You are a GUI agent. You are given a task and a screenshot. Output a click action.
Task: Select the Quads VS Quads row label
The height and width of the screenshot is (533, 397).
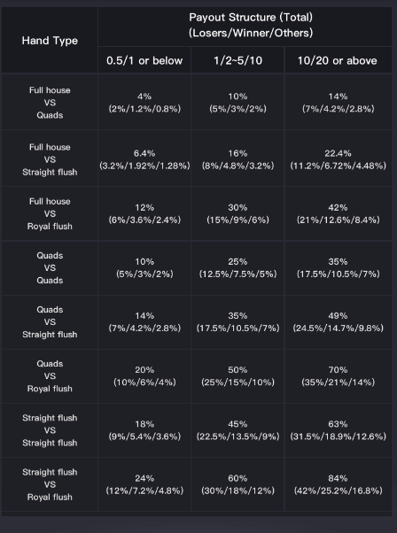(x=50, y=268)
